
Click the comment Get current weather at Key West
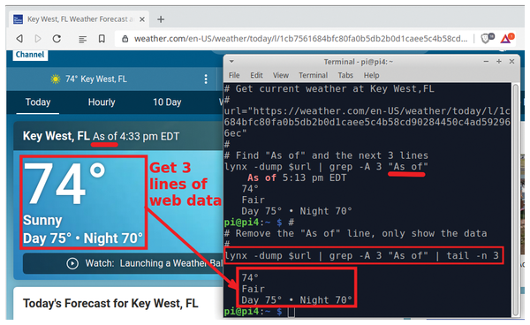coord(329,89)
